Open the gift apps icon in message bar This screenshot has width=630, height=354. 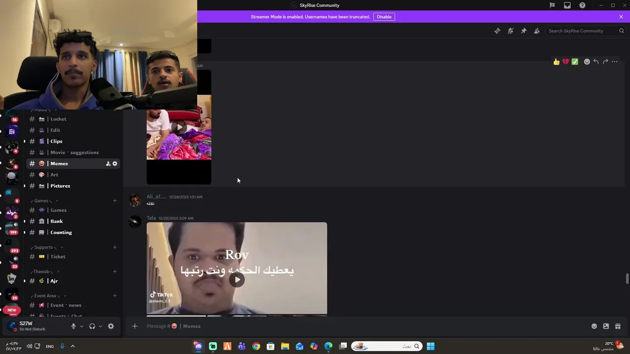618,326
